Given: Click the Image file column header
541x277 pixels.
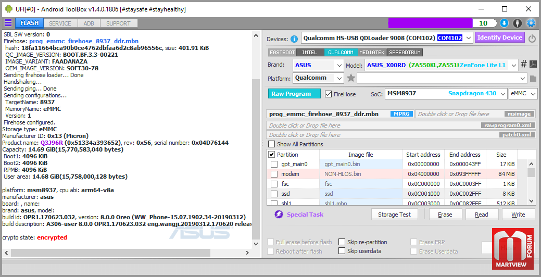Looking at the screenshot, I should point(361,155).
